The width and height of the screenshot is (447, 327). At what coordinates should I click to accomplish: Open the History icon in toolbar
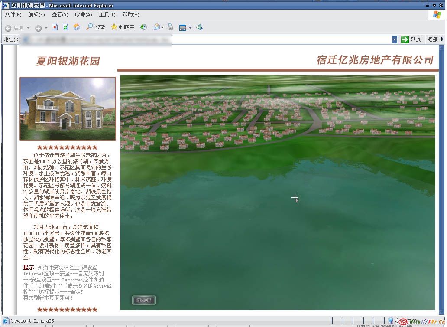click(x=143, y=27)
